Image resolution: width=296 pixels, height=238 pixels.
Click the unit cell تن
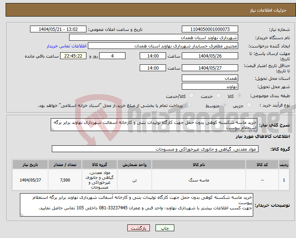click(x=134, y=180)
